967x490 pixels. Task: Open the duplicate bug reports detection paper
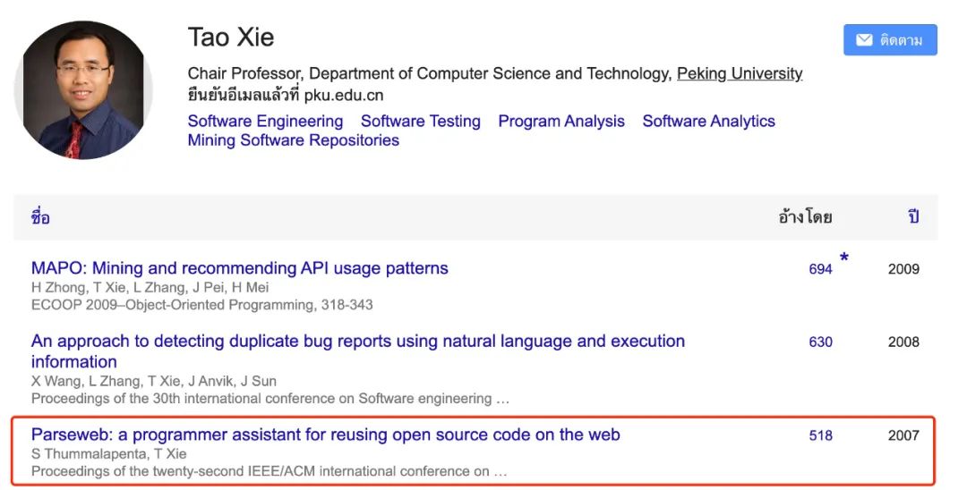tap(357, 351)
